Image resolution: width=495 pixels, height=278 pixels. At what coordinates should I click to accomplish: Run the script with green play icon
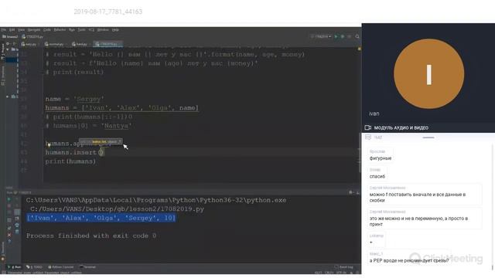(x=336, y=36)
